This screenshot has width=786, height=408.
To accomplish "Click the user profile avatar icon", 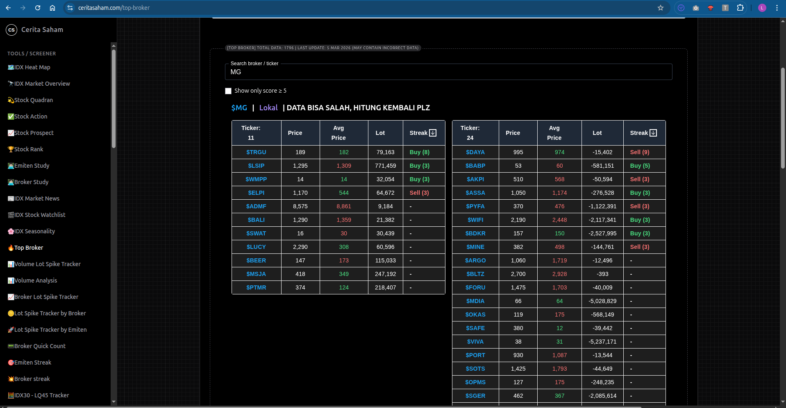I will (x=762, y=8).
